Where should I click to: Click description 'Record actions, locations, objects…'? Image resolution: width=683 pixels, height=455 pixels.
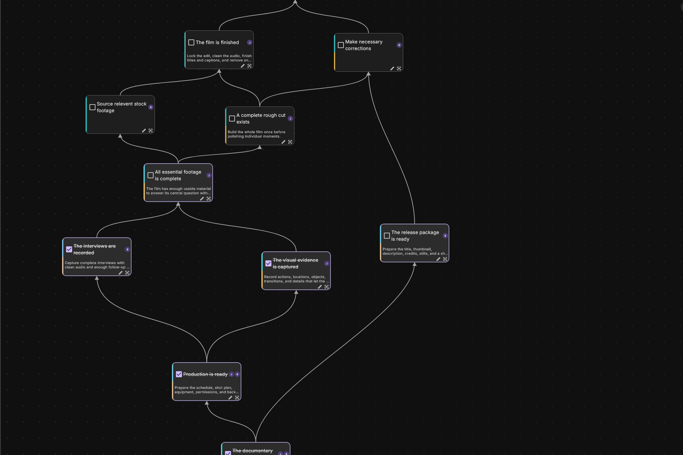coord(296,279)
